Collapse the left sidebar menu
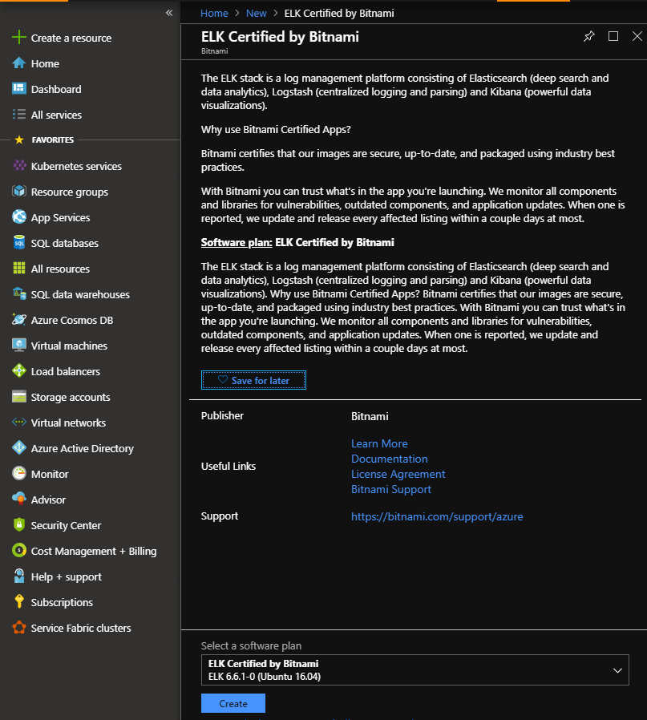The width and height of the screenshot is (647, 720). tap(168, 13)
